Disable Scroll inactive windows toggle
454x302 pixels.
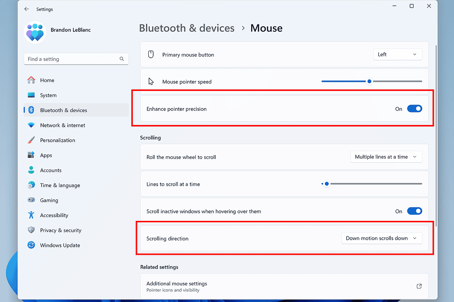(414, 211)
